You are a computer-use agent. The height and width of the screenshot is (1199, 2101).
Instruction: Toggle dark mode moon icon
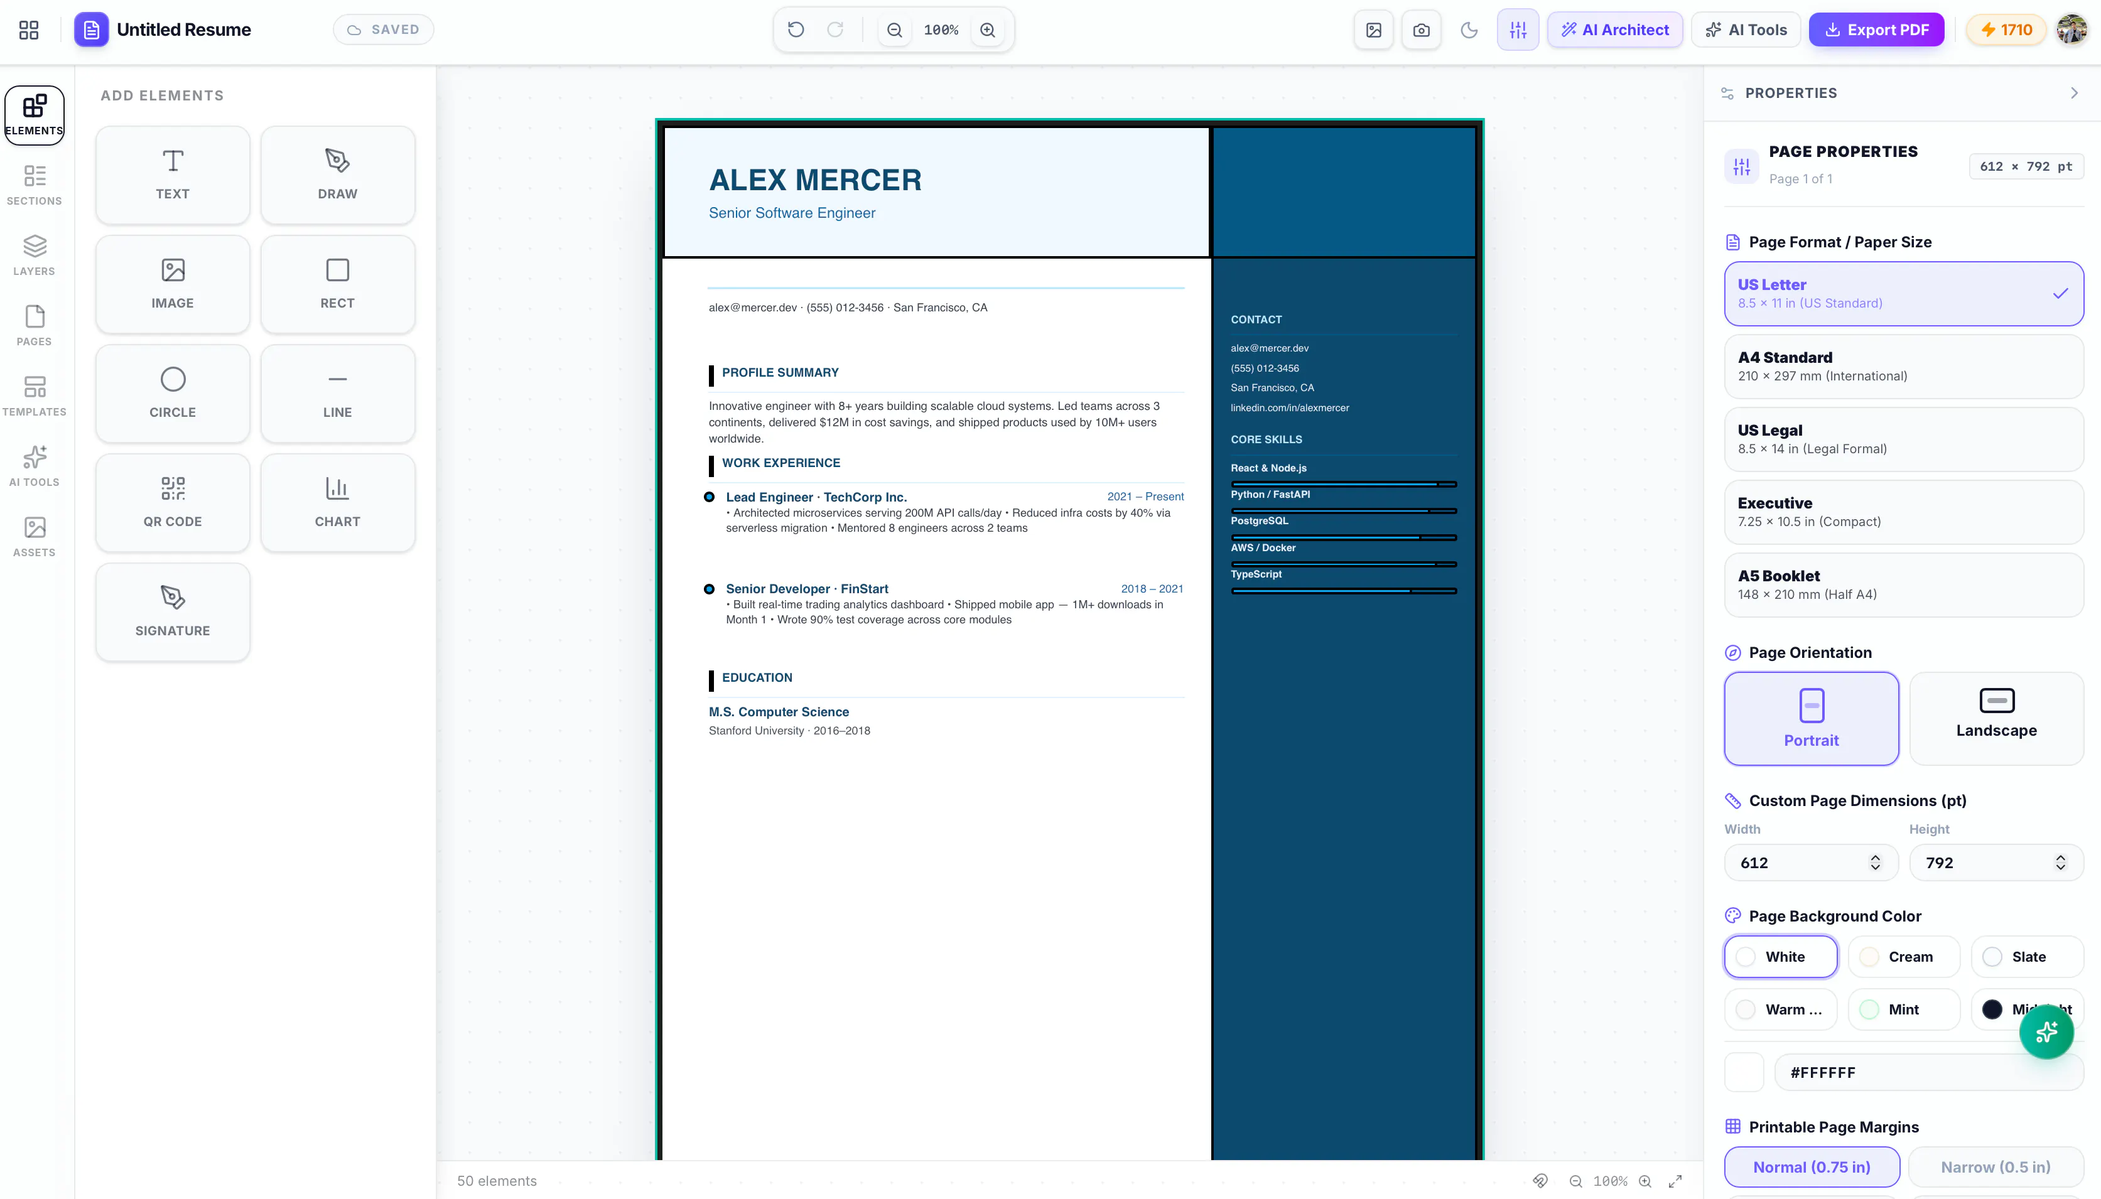(x=1469, y=31)
